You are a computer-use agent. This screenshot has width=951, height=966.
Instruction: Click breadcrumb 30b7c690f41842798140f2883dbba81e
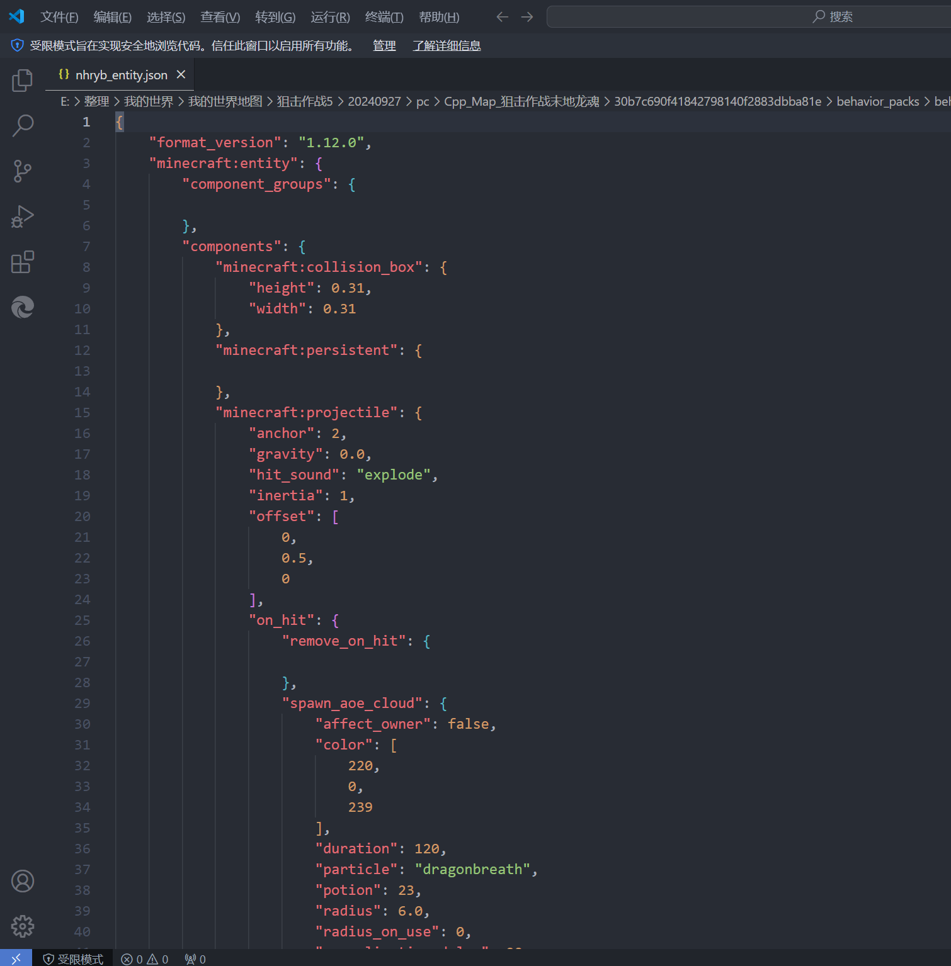718,101
